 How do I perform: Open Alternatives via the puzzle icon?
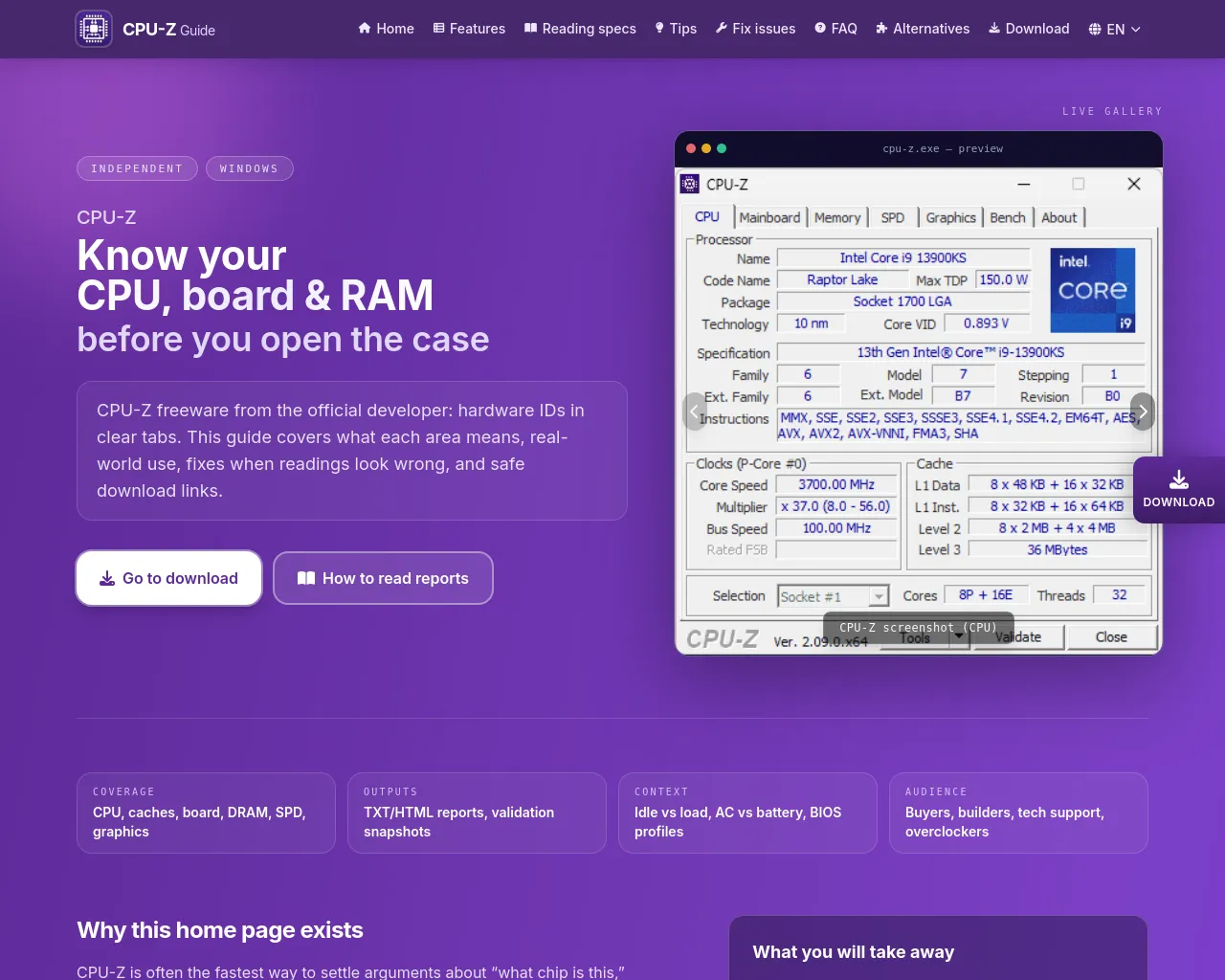(x=881, y=29)
